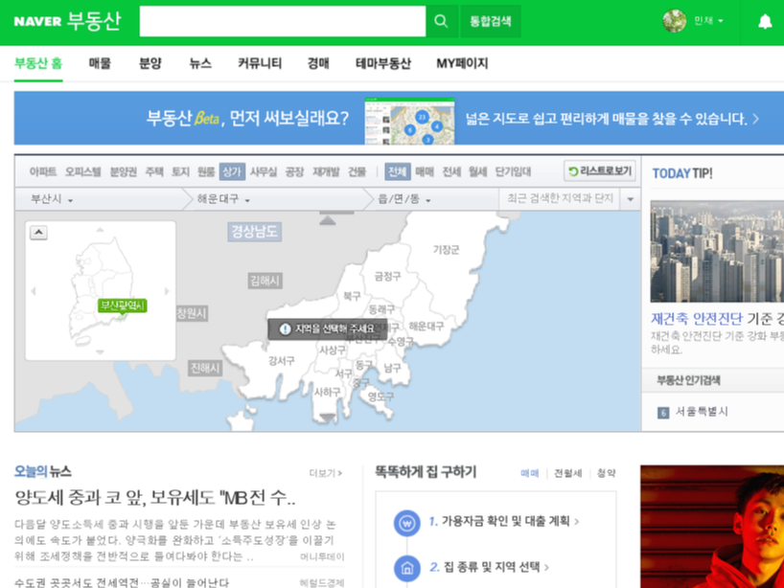Image resolution: width=784 pixels, height=588 pixels.
Task: Click the TODAY TIP city skyline thumbnail
Action: pos(717,251)
